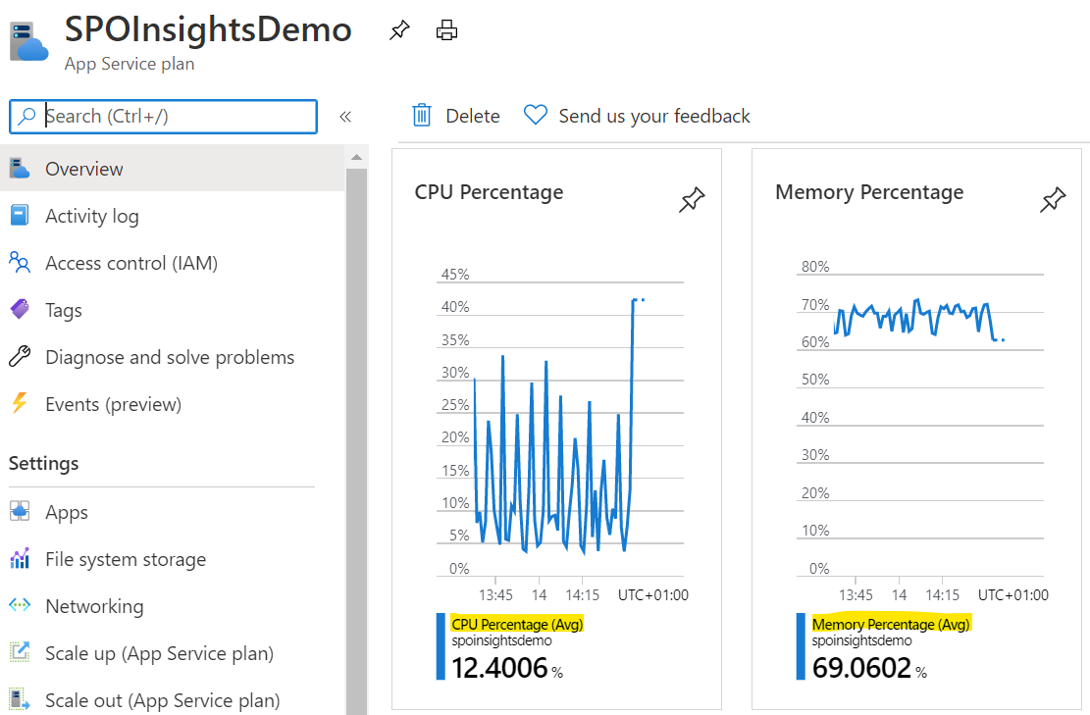This screenshot has height=715, width=1090.
Task: Open the Tags menu item
Action: click(x=173, y=310)
